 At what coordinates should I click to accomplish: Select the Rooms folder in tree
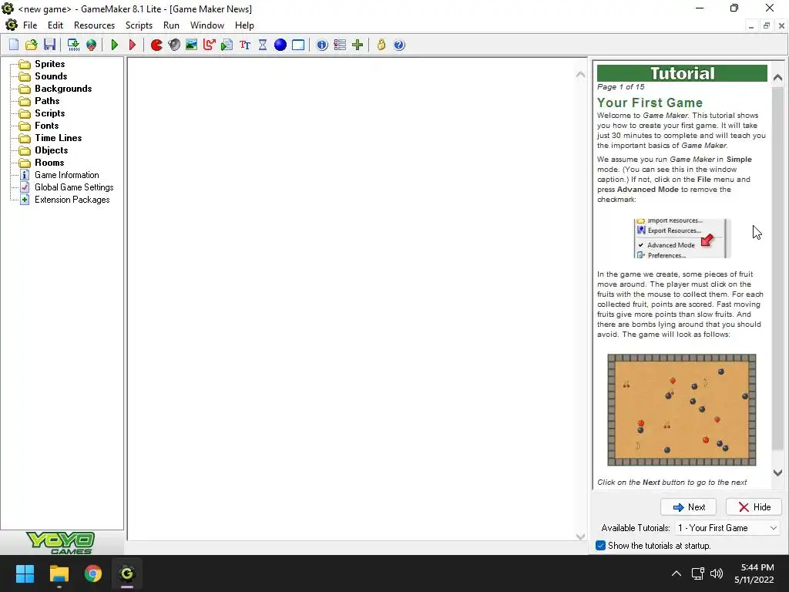click(49, 163)
